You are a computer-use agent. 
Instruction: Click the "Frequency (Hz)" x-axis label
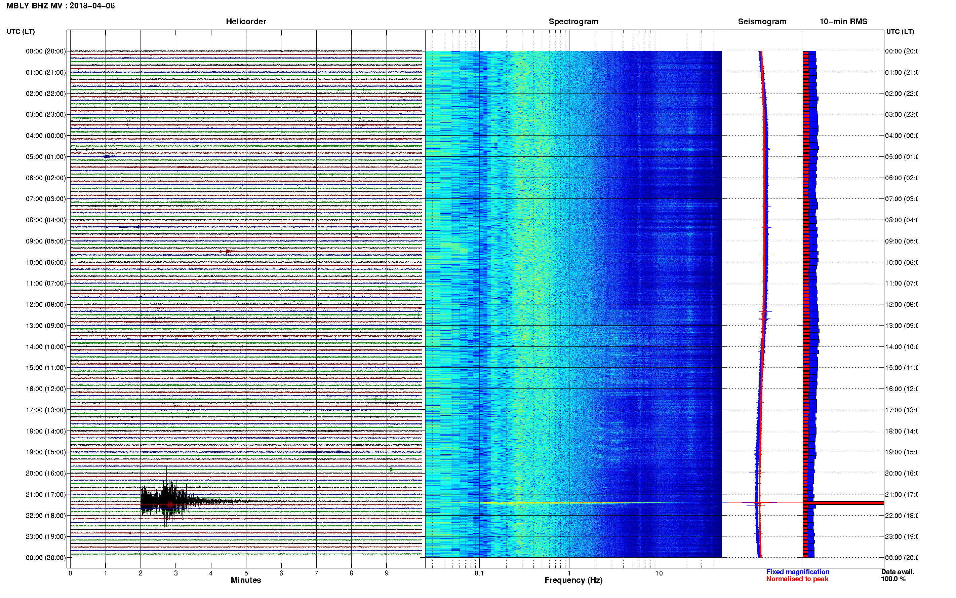(x=573, y=580)
